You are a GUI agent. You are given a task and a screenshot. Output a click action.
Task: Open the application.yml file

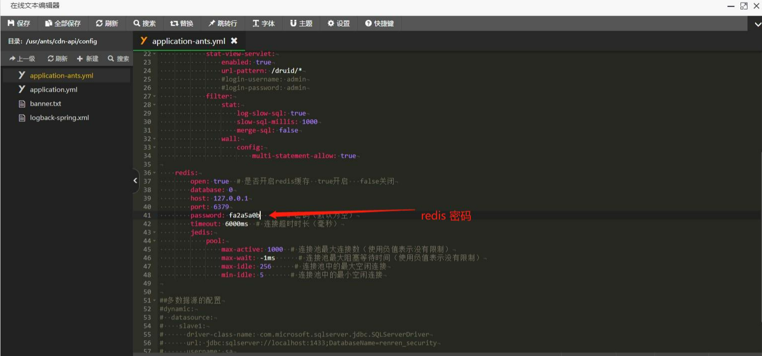pos(54,89)
